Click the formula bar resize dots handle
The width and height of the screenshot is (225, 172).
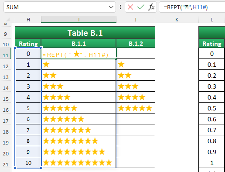120,7
